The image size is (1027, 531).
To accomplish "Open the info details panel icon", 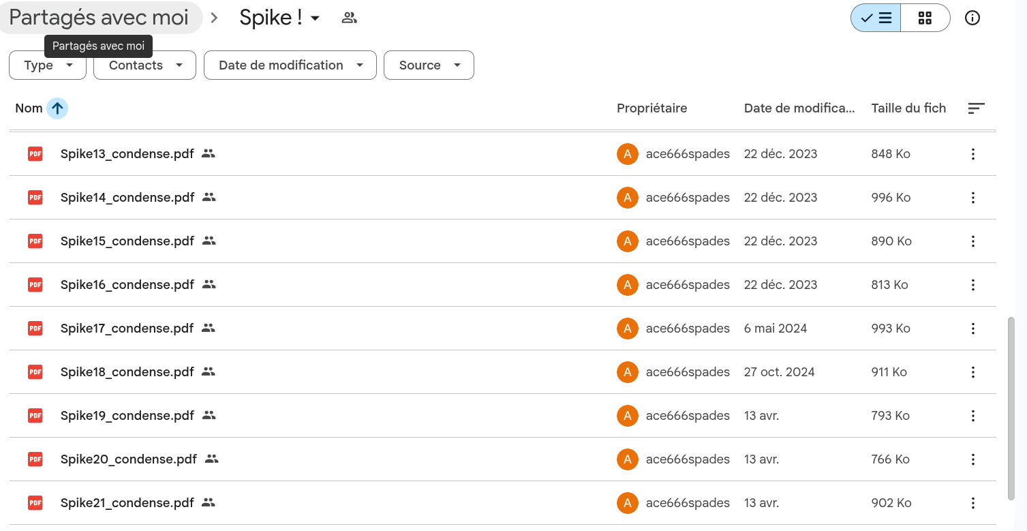I will 972,18.
